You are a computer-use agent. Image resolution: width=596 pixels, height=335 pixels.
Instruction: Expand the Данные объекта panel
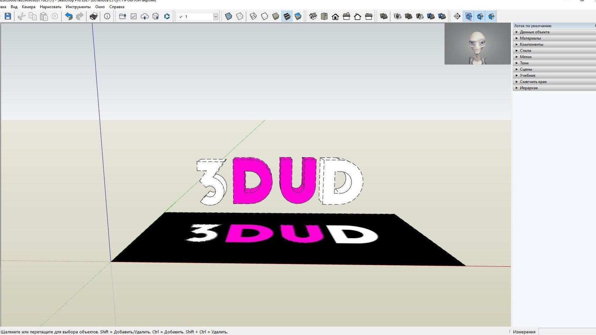click(554, 32)
